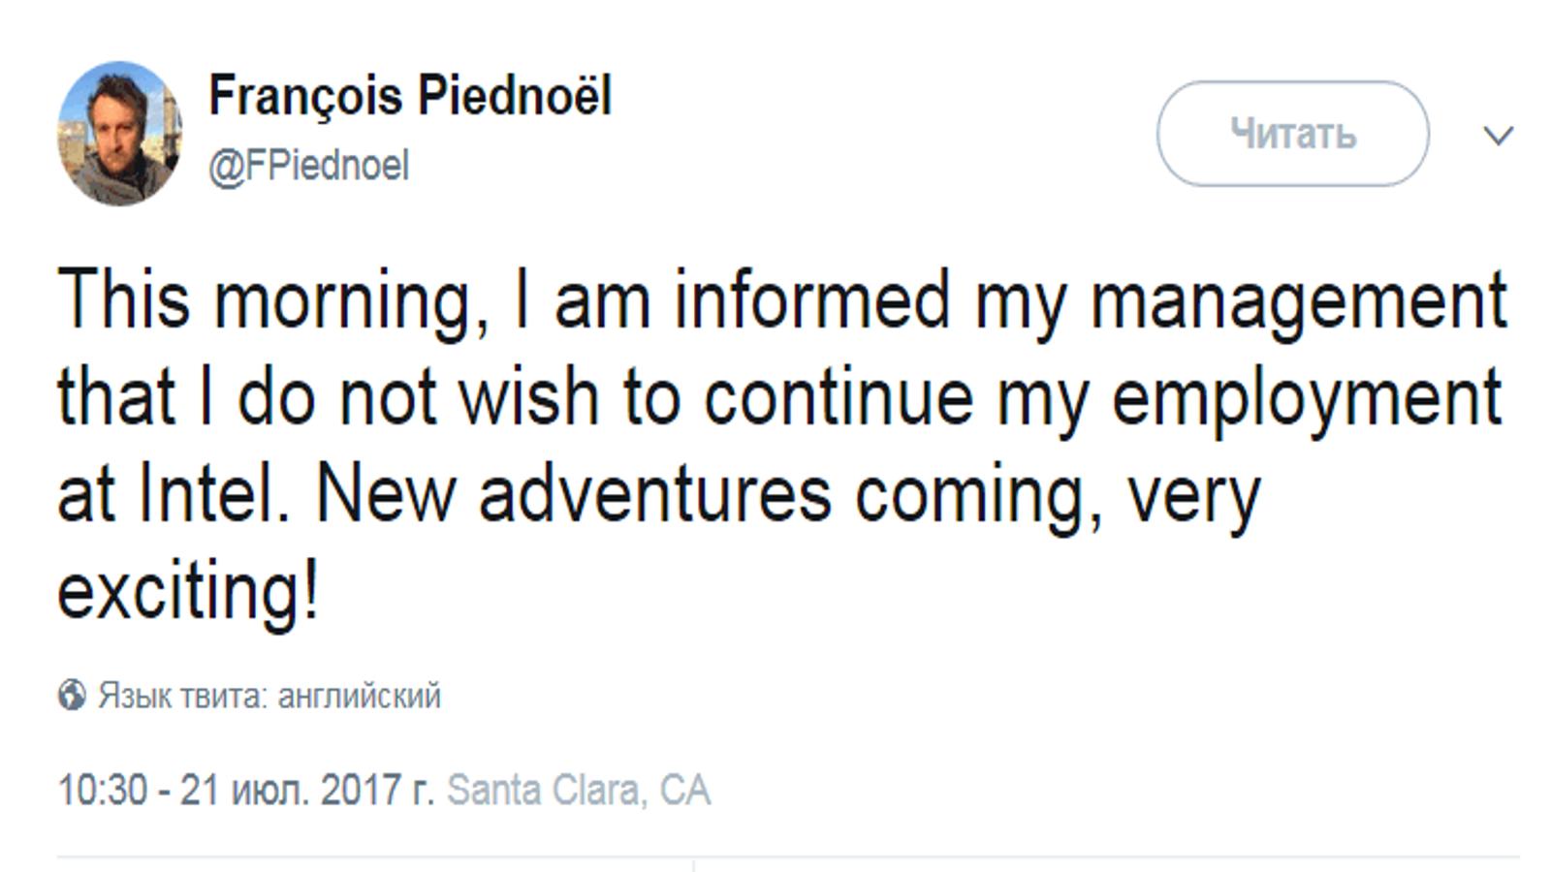
Task: Click the word английский in language note
Action: pos(359,696)
